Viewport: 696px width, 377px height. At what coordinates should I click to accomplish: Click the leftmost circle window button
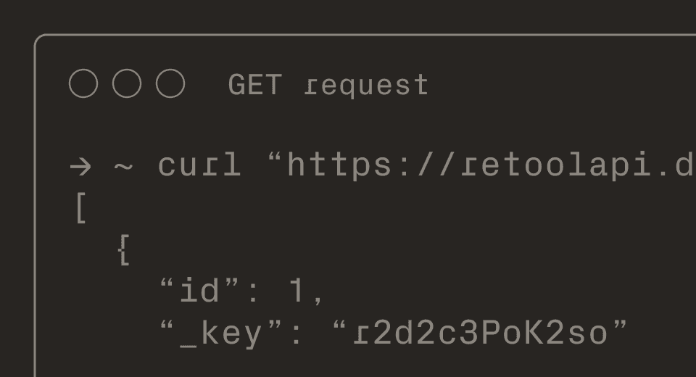click(x=83, y=84)
